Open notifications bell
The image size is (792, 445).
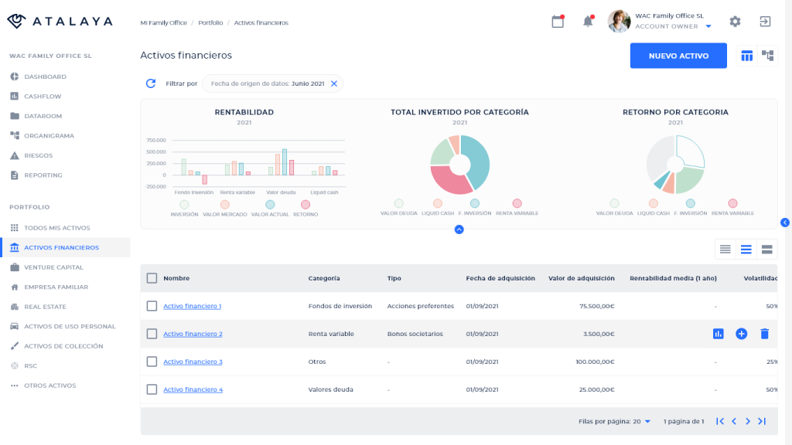tap(588, 22)
